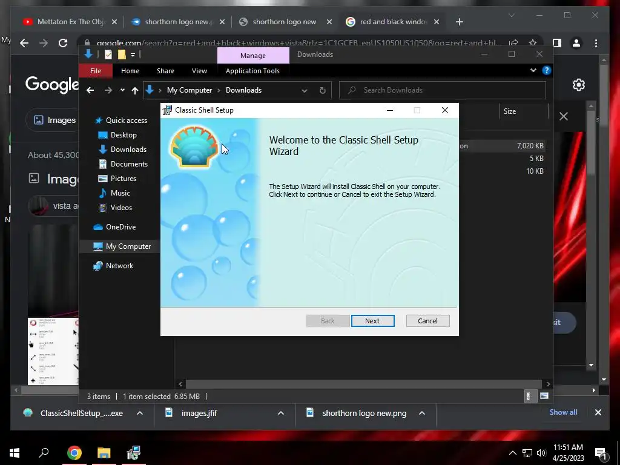Screen dimensions: 620x465
Task: Click the Search Downloads field
Action: tap(443, 90)
